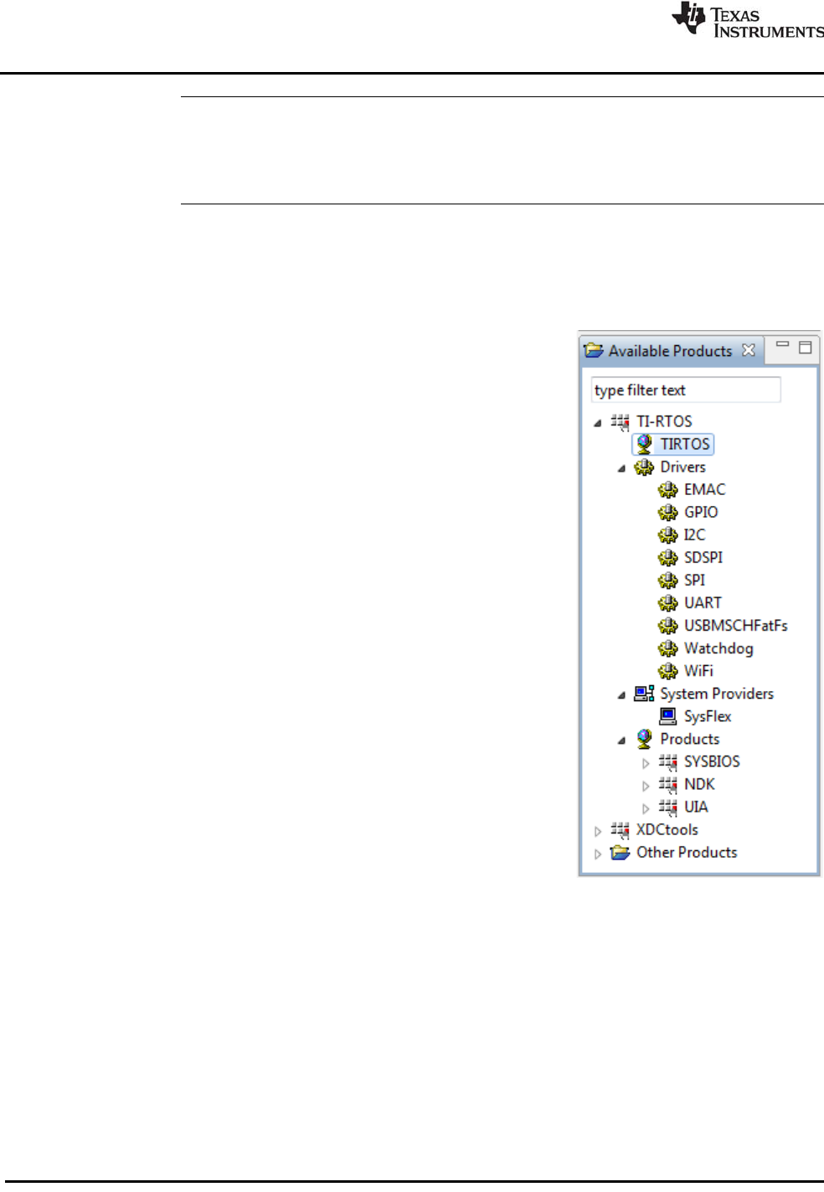
Task: Expand the Other Products tree node
Action: tap(598, 853)
